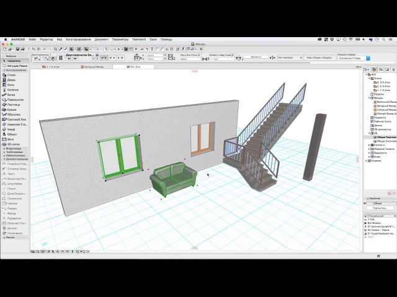The height and width of the screenshot is (297, 397).
Task: Select the Дверь (Door) tool
Action: point(15,80)
